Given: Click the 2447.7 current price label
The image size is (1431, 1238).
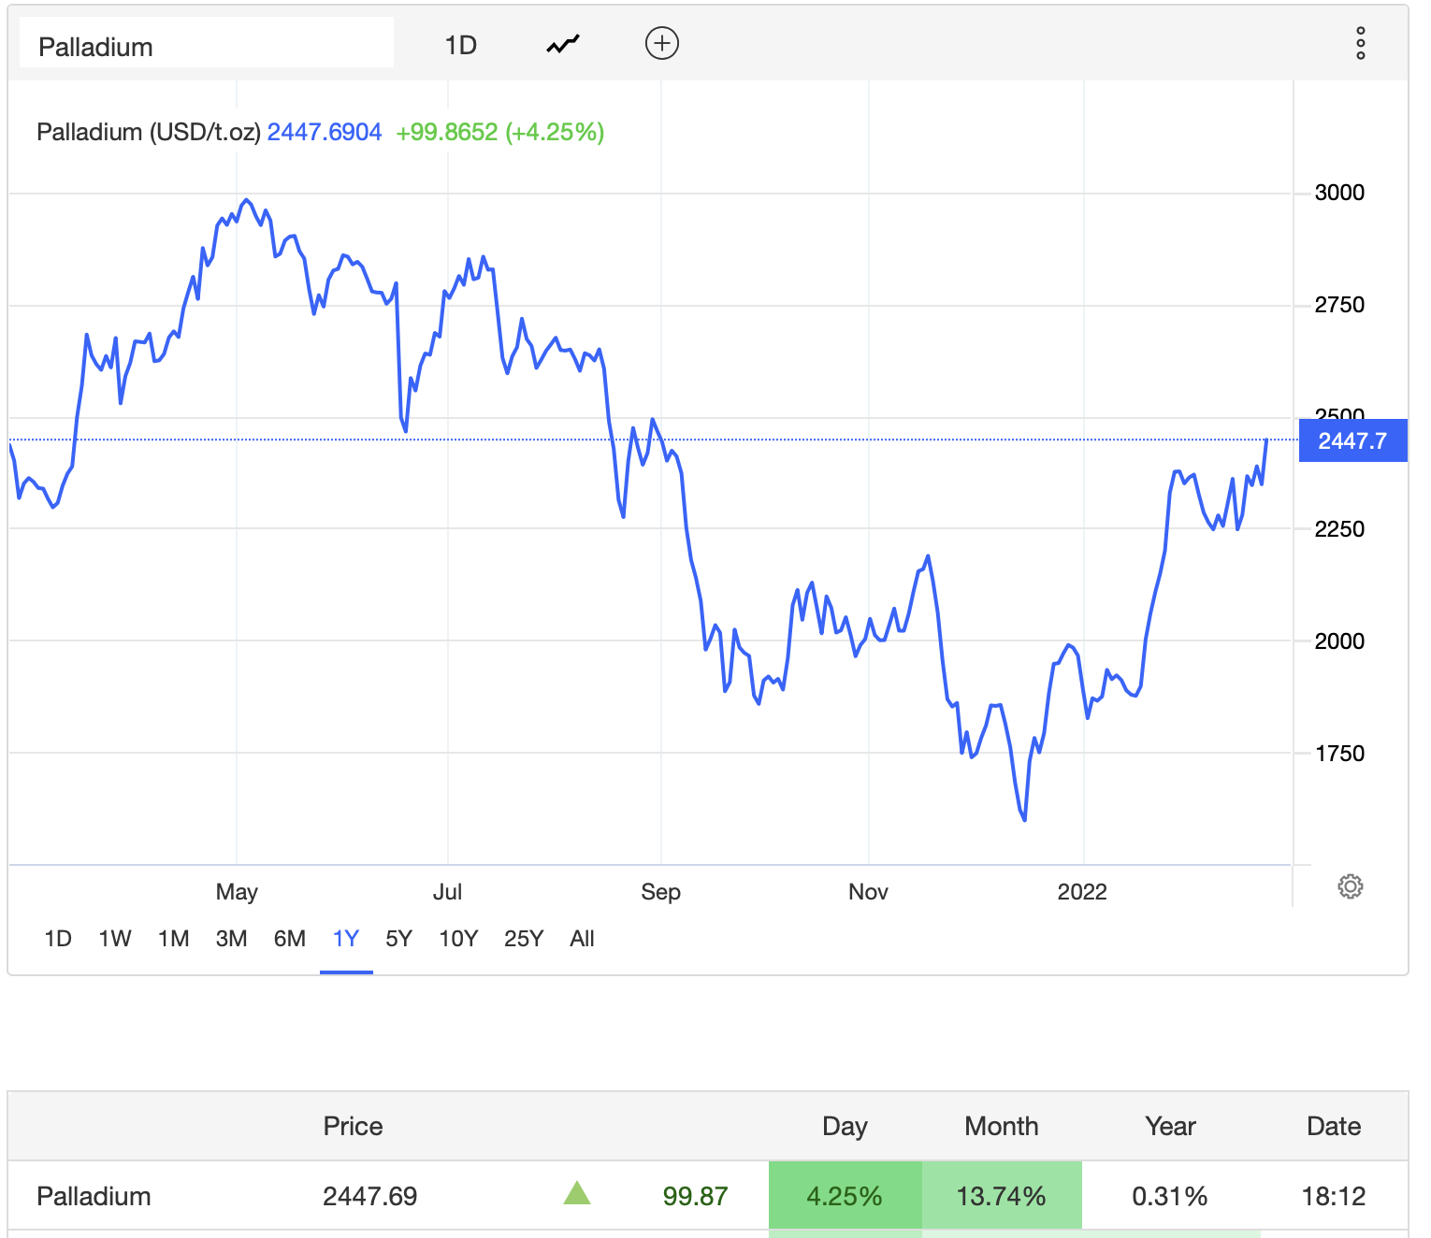Looking at the screenshot, I should tap(1352, 440).
